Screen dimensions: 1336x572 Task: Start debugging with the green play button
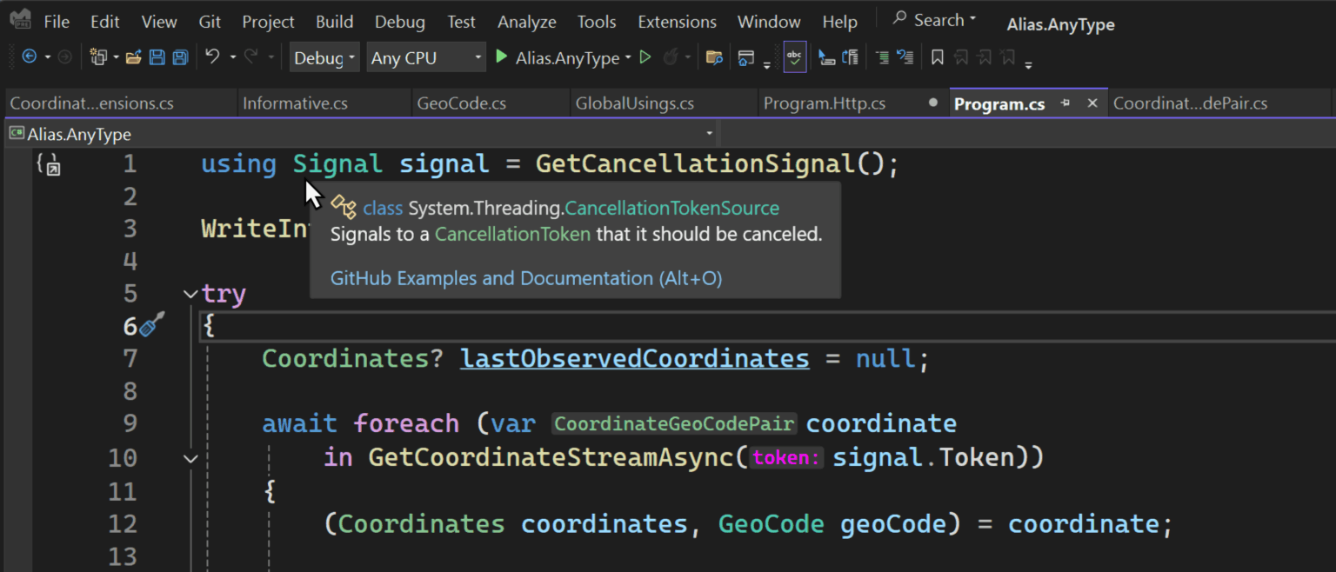click(x=501, y=57)
